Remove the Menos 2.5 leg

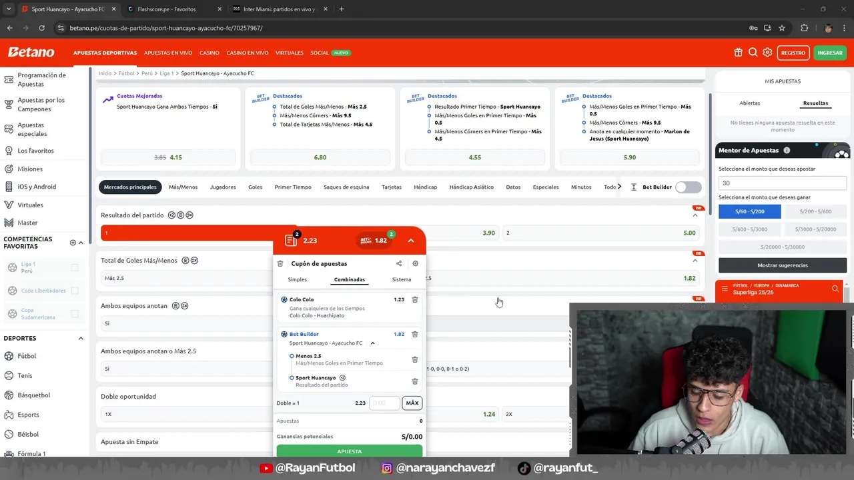click(x=414, y=359)
